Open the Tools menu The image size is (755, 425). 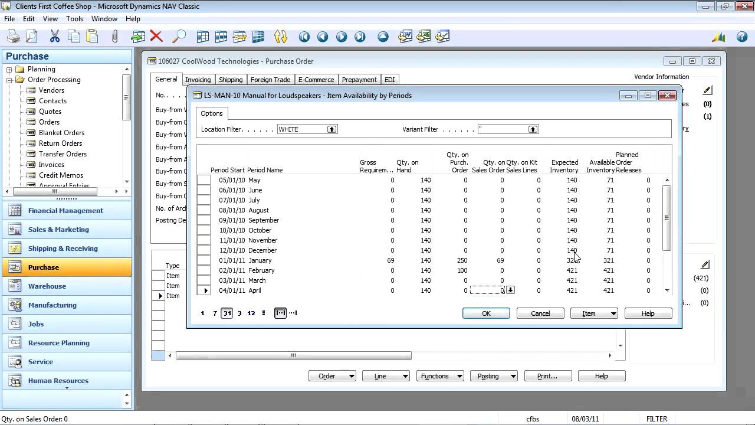pyautogui.click(x=74, y=19)
